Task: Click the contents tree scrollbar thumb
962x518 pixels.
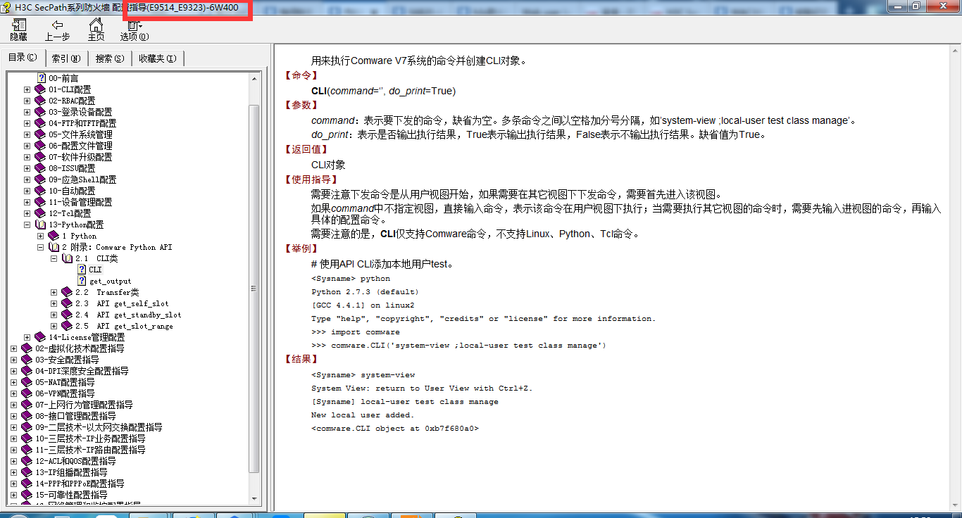Action: click(x=254, y=289)
